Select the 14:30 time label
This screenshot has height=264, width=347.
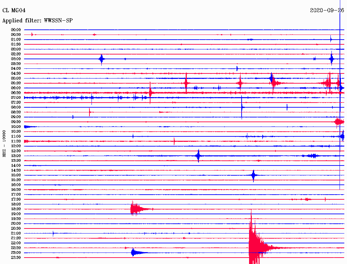tap(16, 170)
